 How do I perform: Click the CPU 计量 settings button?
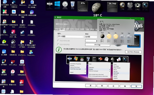coord(97,45)
